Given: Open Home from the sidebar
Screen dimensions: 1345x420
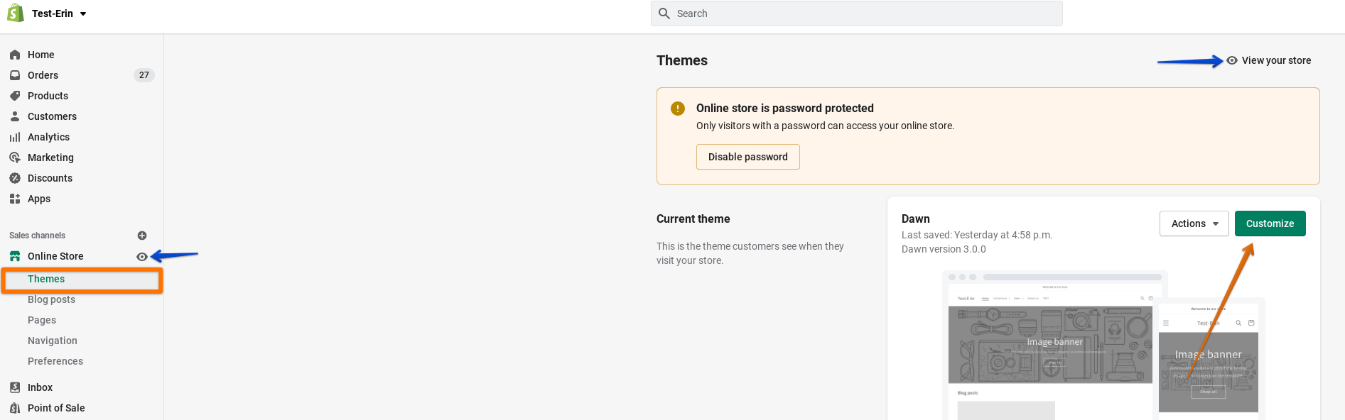Looking at the screenshot, I should point(40,55).
